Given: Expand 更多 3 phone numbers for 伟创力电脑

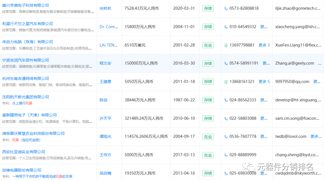Looking at the screenshot, I should tap(264, 45).
